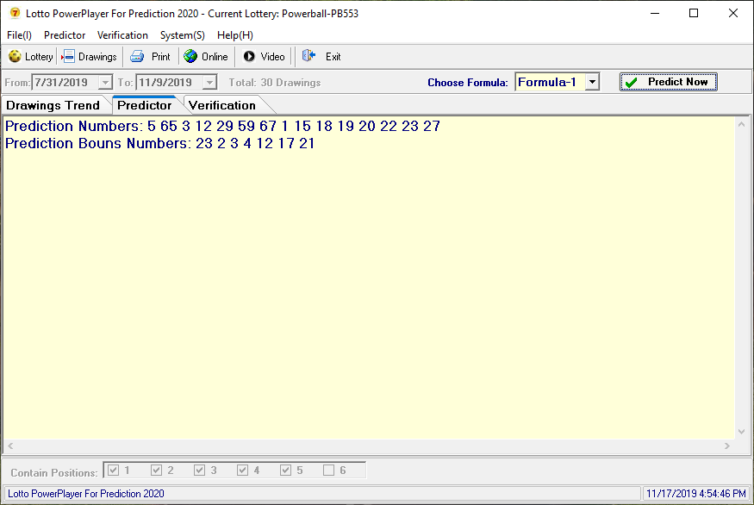Enable position 6 checkbox
754x505 pixels.
[328, 470]
